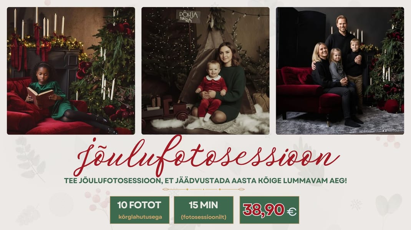Click the Põhjanaba sign in middle photo
Viewport: 411px width, 230px height.
point(188,16)
